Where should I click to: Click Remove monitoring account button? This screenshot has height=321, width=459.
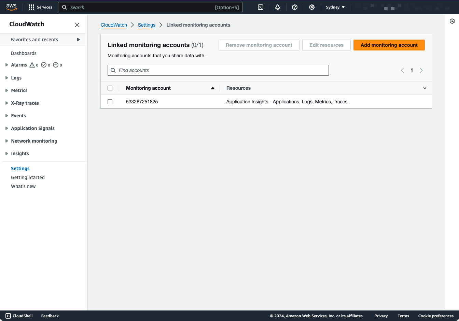tap(259, 45)
